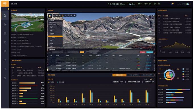The height and width of the screenshot is (109, 195).
Task: Click the orange search button in the table popup
Action: (82, 52)
